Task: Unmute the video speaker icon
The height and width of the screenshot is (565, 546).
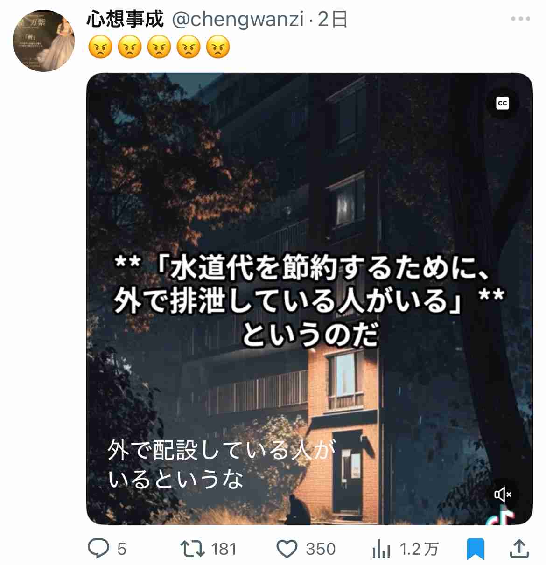Action: point(503,494)
